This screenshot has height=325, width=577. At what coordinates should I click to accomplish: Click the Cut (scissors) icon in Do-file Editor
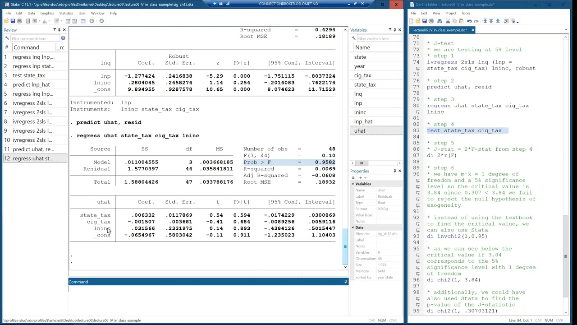click(448, 21)
